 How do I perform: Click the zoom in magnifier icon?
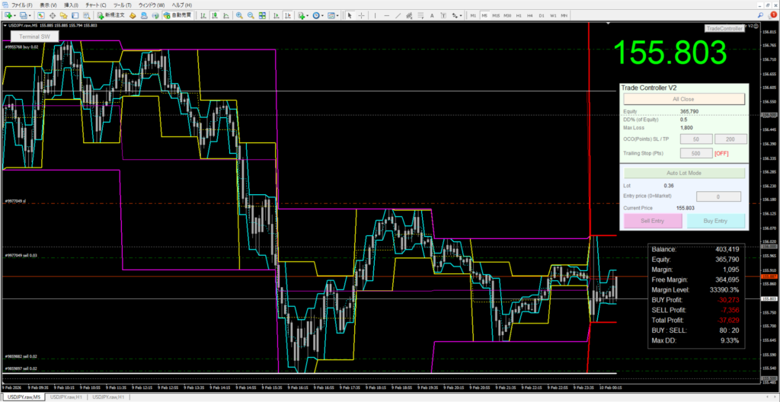pyautogui.click(x=239, y=15)
